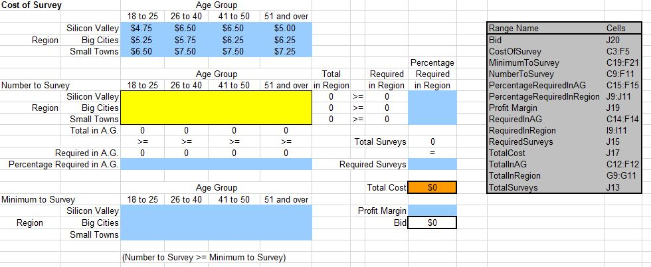Click the blue Minimum to Survey range
Viewport: 651px width, 267px height.
click(216, 222)
